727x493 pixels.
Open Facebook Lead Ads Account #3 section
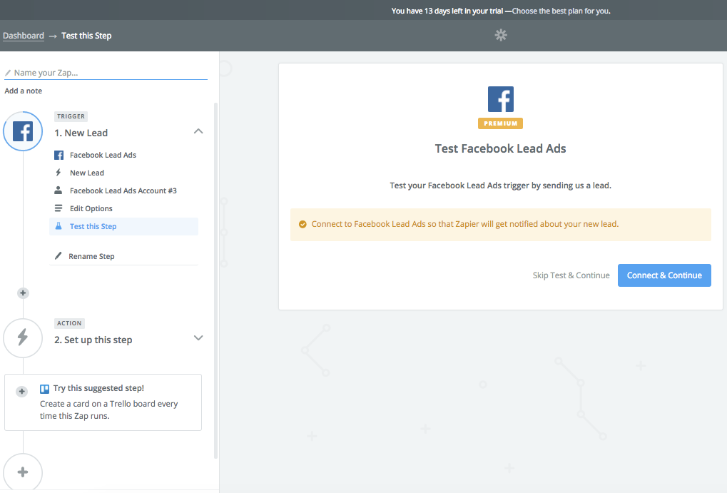pyautogui.click(x=124, y=190)
